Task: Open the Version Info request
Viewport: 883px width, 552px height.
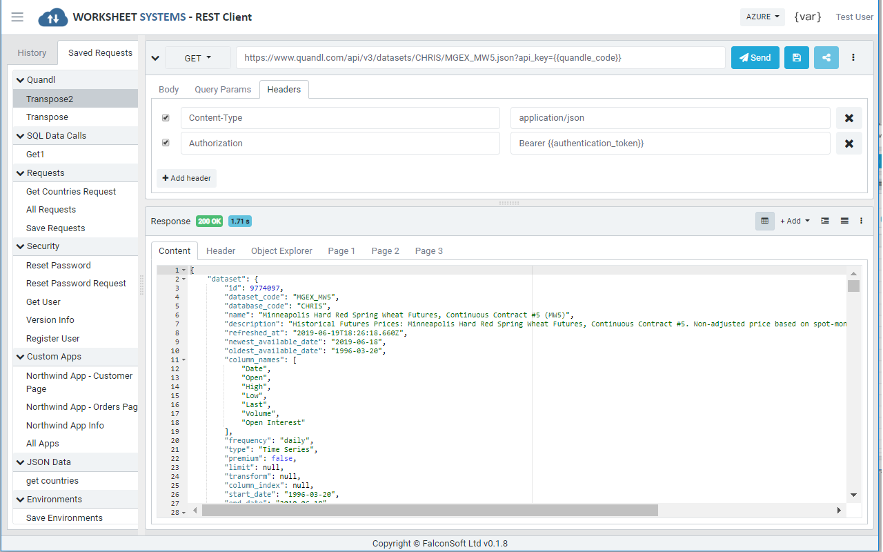Action: pos(75,320)
